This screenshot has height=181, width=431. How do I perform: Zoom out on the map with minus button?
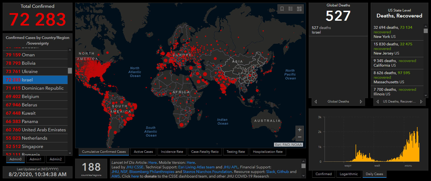(300, 137)
